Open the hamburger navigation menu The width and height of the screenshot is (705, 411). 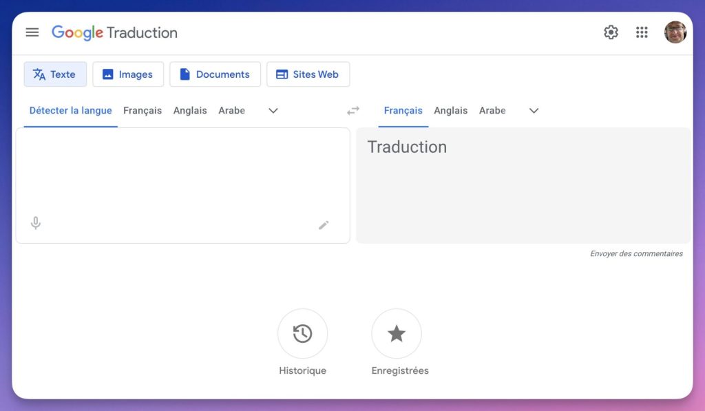pos(32,32)
